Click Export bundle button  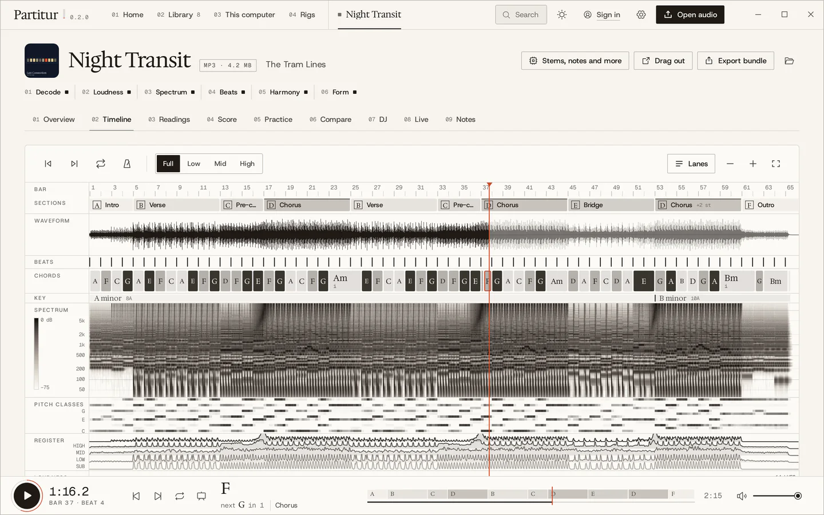coord(735,61)
